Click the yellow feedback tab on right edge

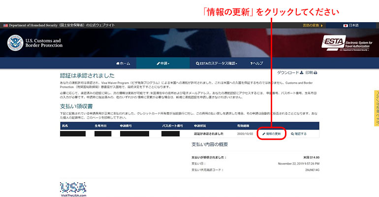click(x=377, y=108)
